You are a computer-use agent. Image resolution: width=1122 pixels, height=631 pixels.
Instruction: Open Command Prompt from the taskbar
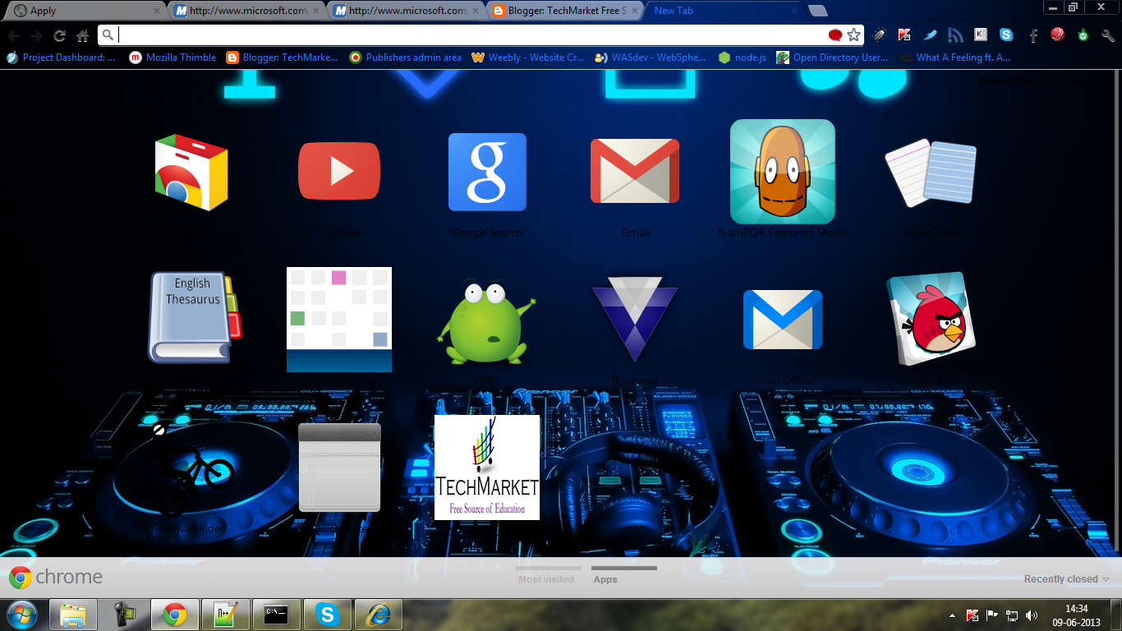click(x=276, y=615)
